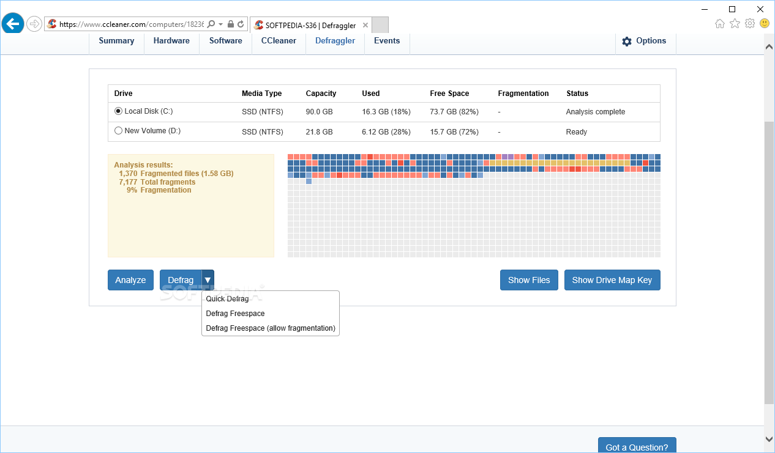This screenshot has width=775, height=453.
Task: Switch to the Software tab
Action: click(x=225, y=41)
